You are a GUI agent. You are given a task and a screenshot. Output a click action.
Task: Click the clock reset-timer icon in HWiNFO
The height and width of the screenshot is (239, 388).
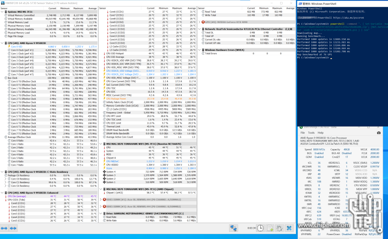260,228
